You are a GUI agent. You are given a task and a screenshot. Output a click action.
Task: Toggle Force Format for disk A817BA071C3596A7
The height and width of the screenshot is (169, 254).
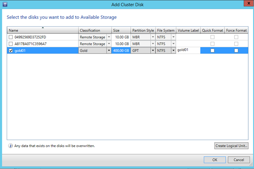(236, 44)
